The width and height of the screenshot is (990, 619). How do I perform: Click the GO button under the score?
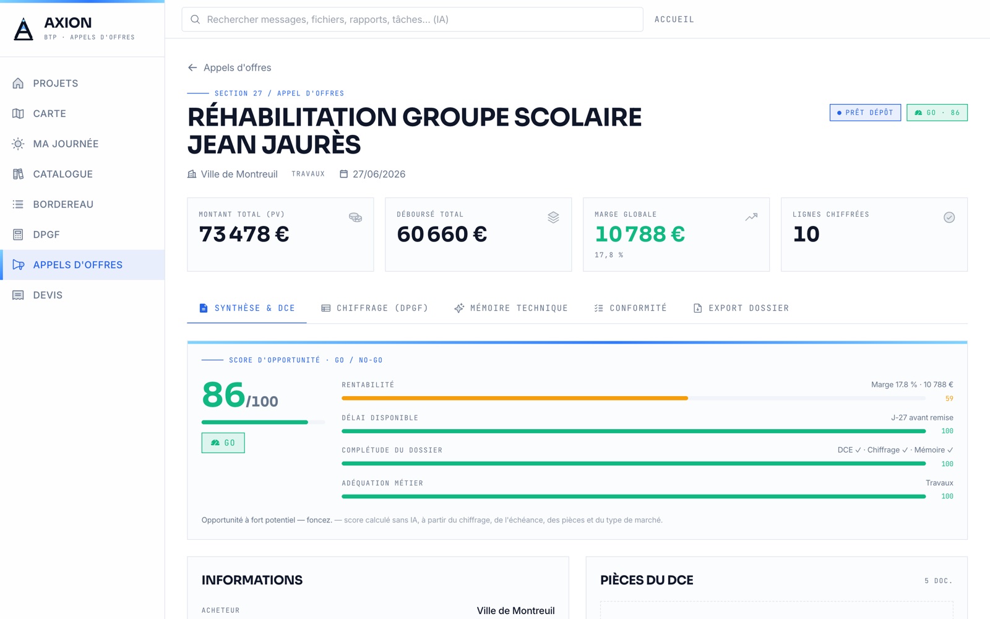(223, 443)
